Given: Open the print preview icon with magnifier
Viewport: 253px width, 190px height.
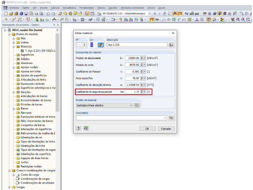Looking at the screenshot, I should (42, 14).
